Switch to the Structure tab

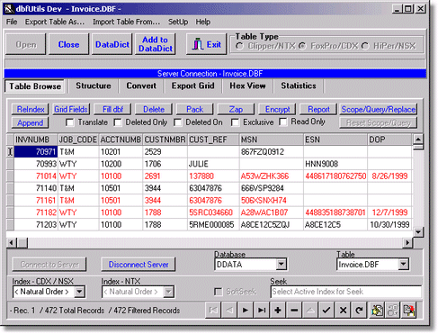tap(94, 86)
